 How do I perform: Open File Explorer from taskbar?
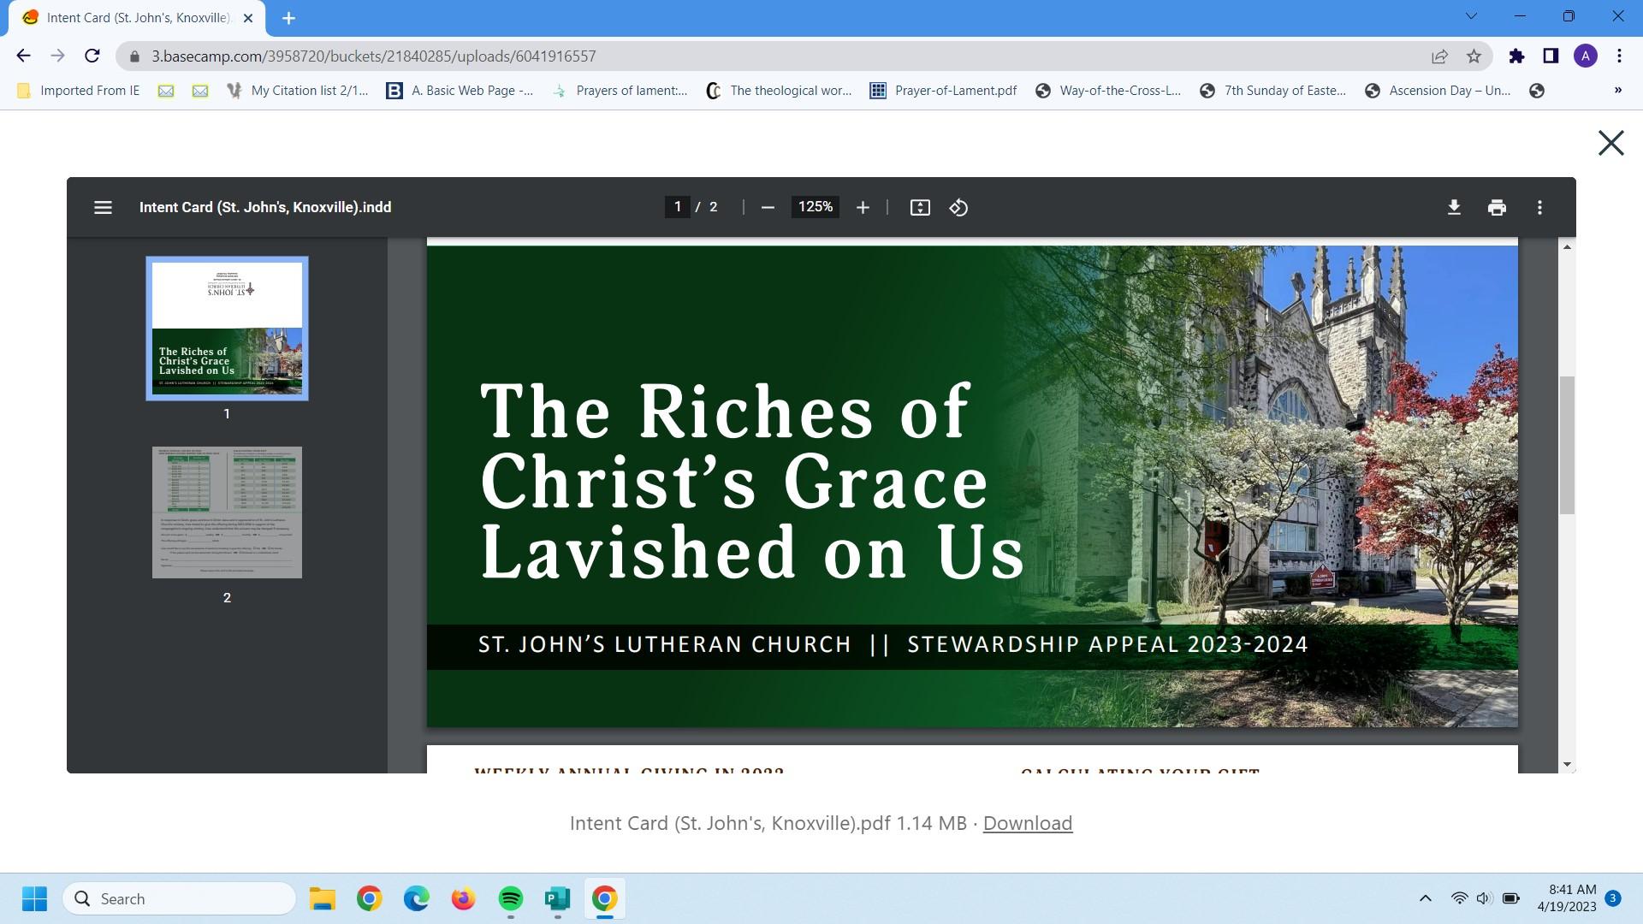(x=323, y=898)
